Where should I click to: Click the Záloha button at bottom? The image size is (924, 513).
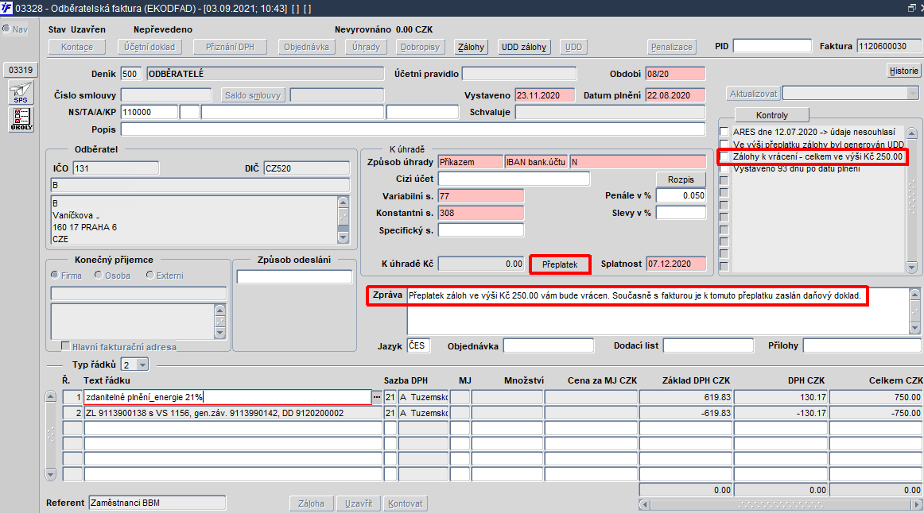click(x=311, y=503)
